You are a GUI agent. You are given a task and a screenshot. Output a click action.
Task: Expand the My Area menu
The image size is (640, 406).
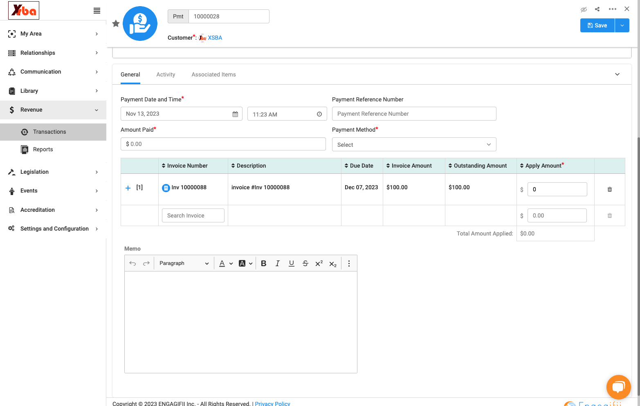click(x=53, y=34)
